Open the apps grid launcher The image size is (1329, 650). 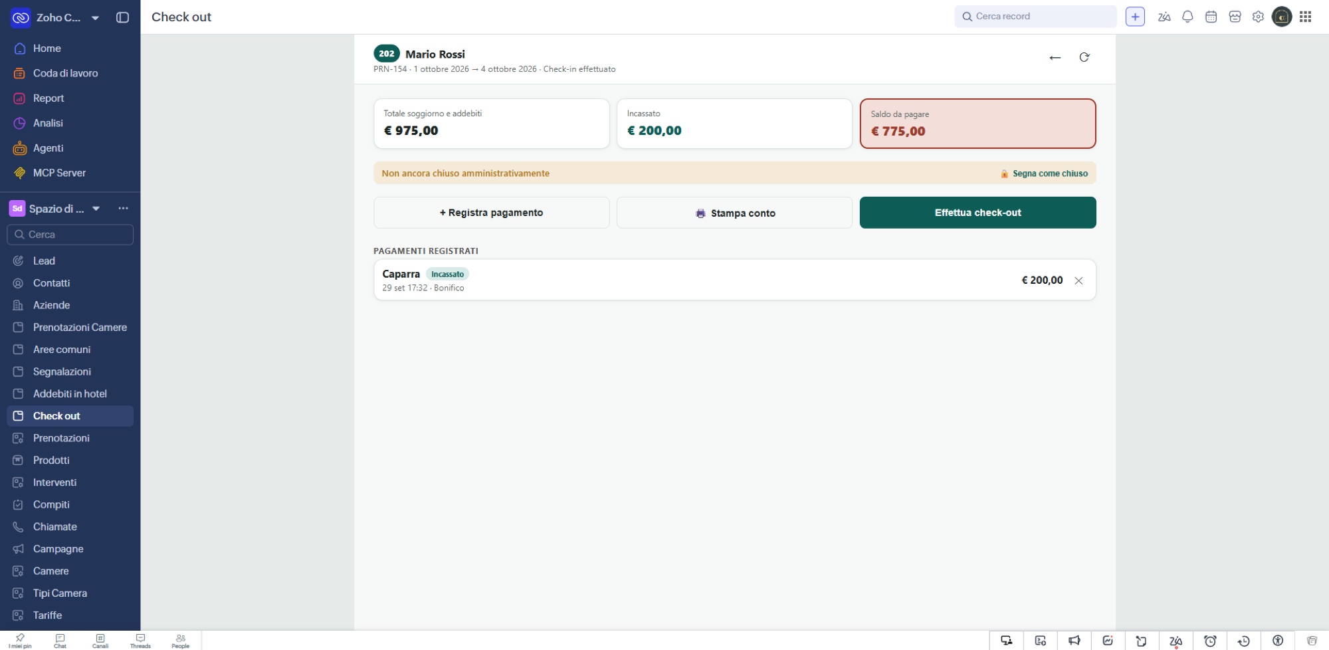(x=1306, y=17)
